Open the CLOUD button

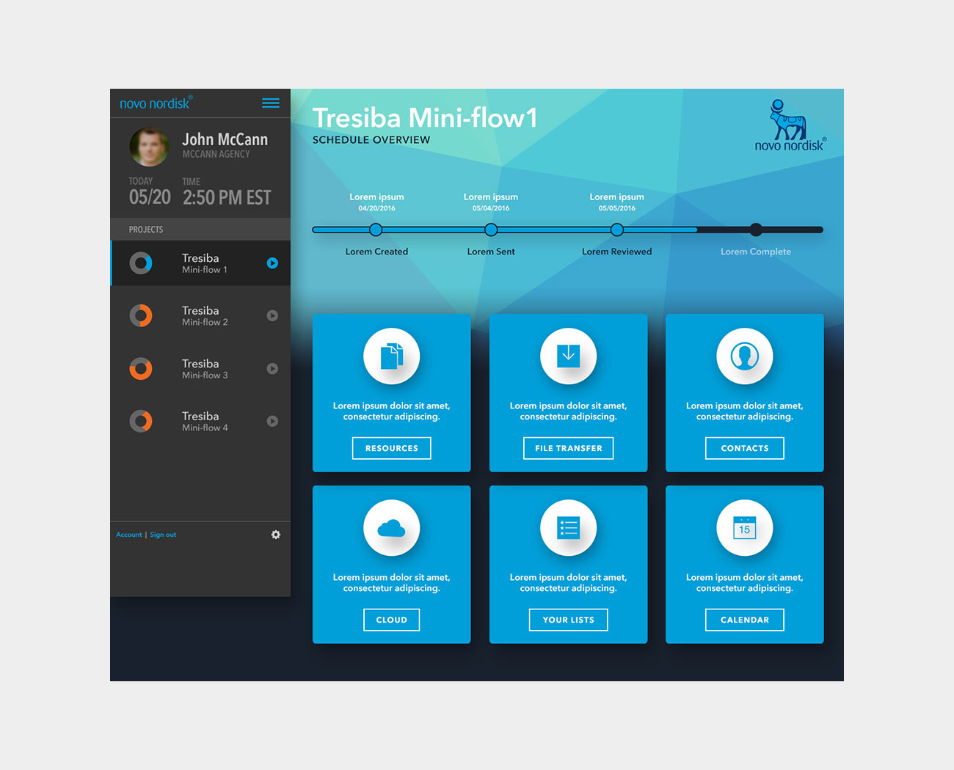point(392,620)
